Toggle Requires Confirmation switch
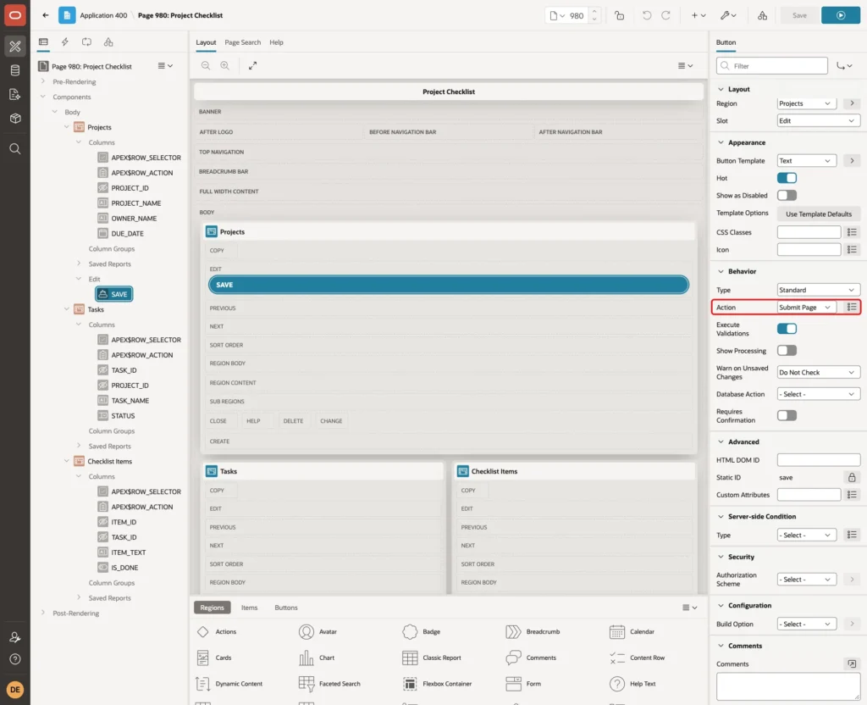 tap(787, 415)
